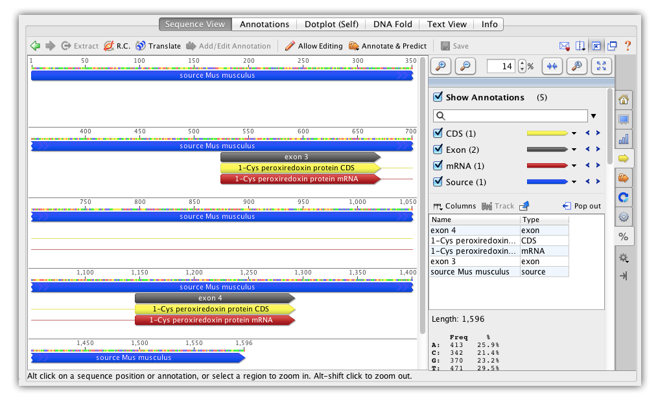Switch to the Annotations tab
The width and height of the screenshot is (658, 404).
[264, 25]
